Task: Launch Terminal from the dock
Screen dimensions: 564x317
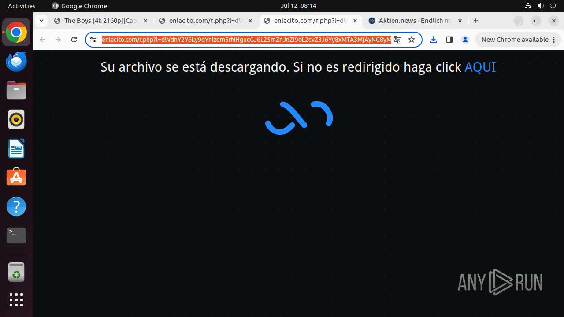Action: (x=16, y=236)
